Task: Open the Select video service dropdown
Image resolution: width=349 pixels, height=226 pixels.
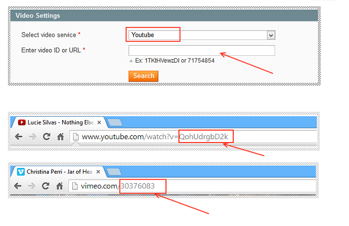Action: [200, 35]
